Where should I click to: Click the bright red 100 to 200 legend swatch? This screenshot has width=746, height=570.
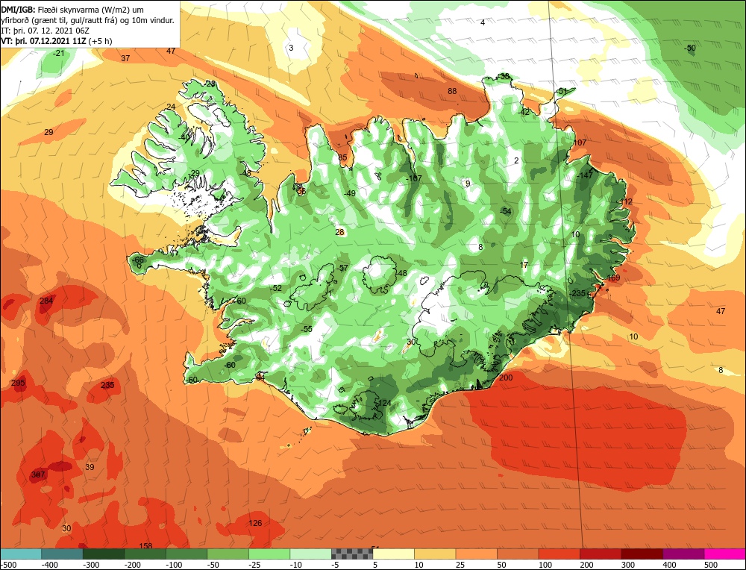tap(559, 554)
